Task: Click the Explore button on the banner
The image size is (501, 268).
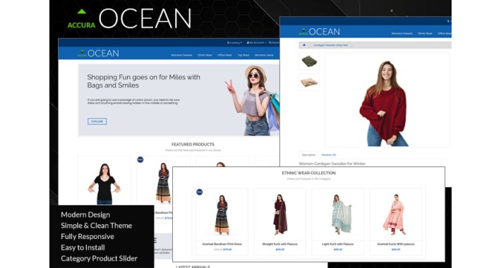Action: tap(97, 121)
